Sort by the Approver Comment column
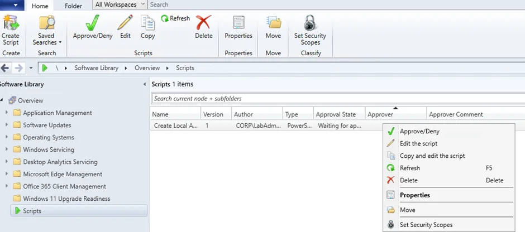The height and width of the screenshot is (232, 525). click(476, 114)
